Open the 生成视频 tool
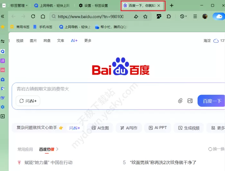 (x=189, y=128)
